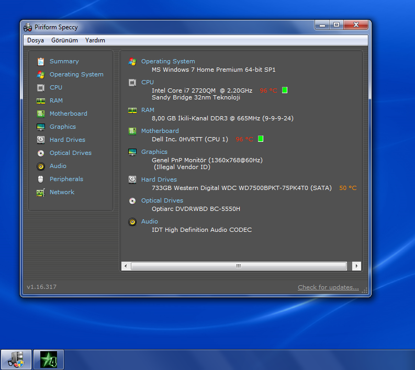
Task: Open the Motherboard icon in the sidebar
Action: pos(40,114)
